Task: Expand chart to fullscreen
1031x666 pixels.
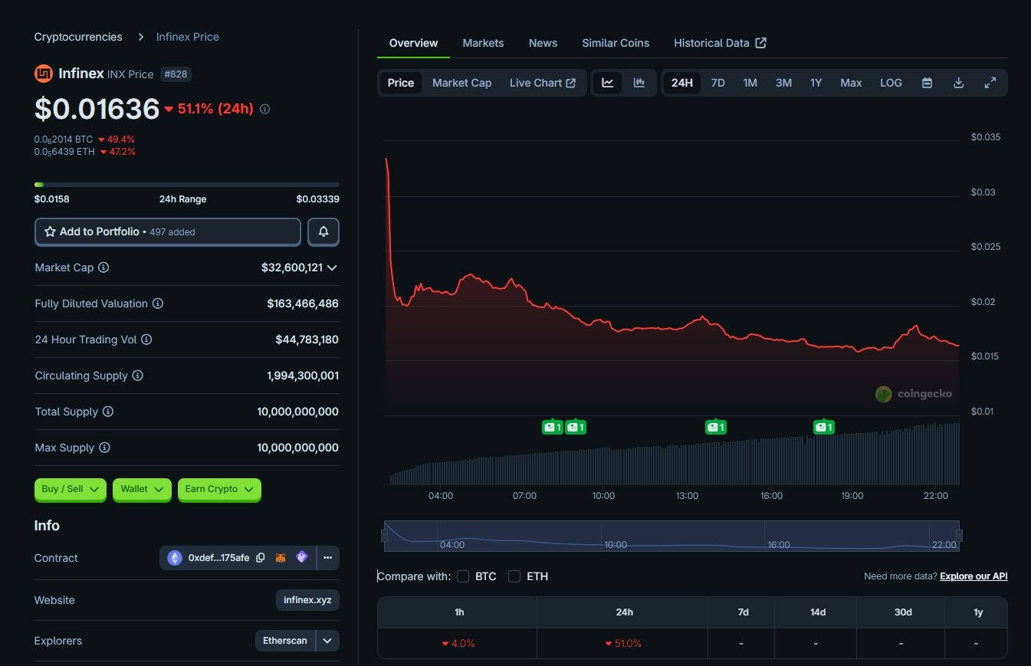Action: pyautogui.click(x=990, y=83)
